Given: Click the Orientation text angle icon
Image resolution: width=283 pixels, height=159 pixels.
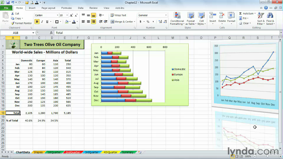Looking at the screenshot, I should coord(101,15).
